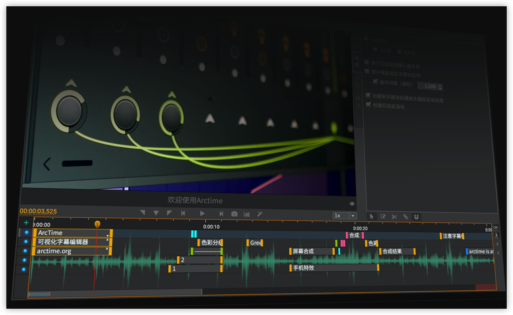The image size is (513, 315).
Task: Open the bar chart waveform icon
Action: coord(247,214)
